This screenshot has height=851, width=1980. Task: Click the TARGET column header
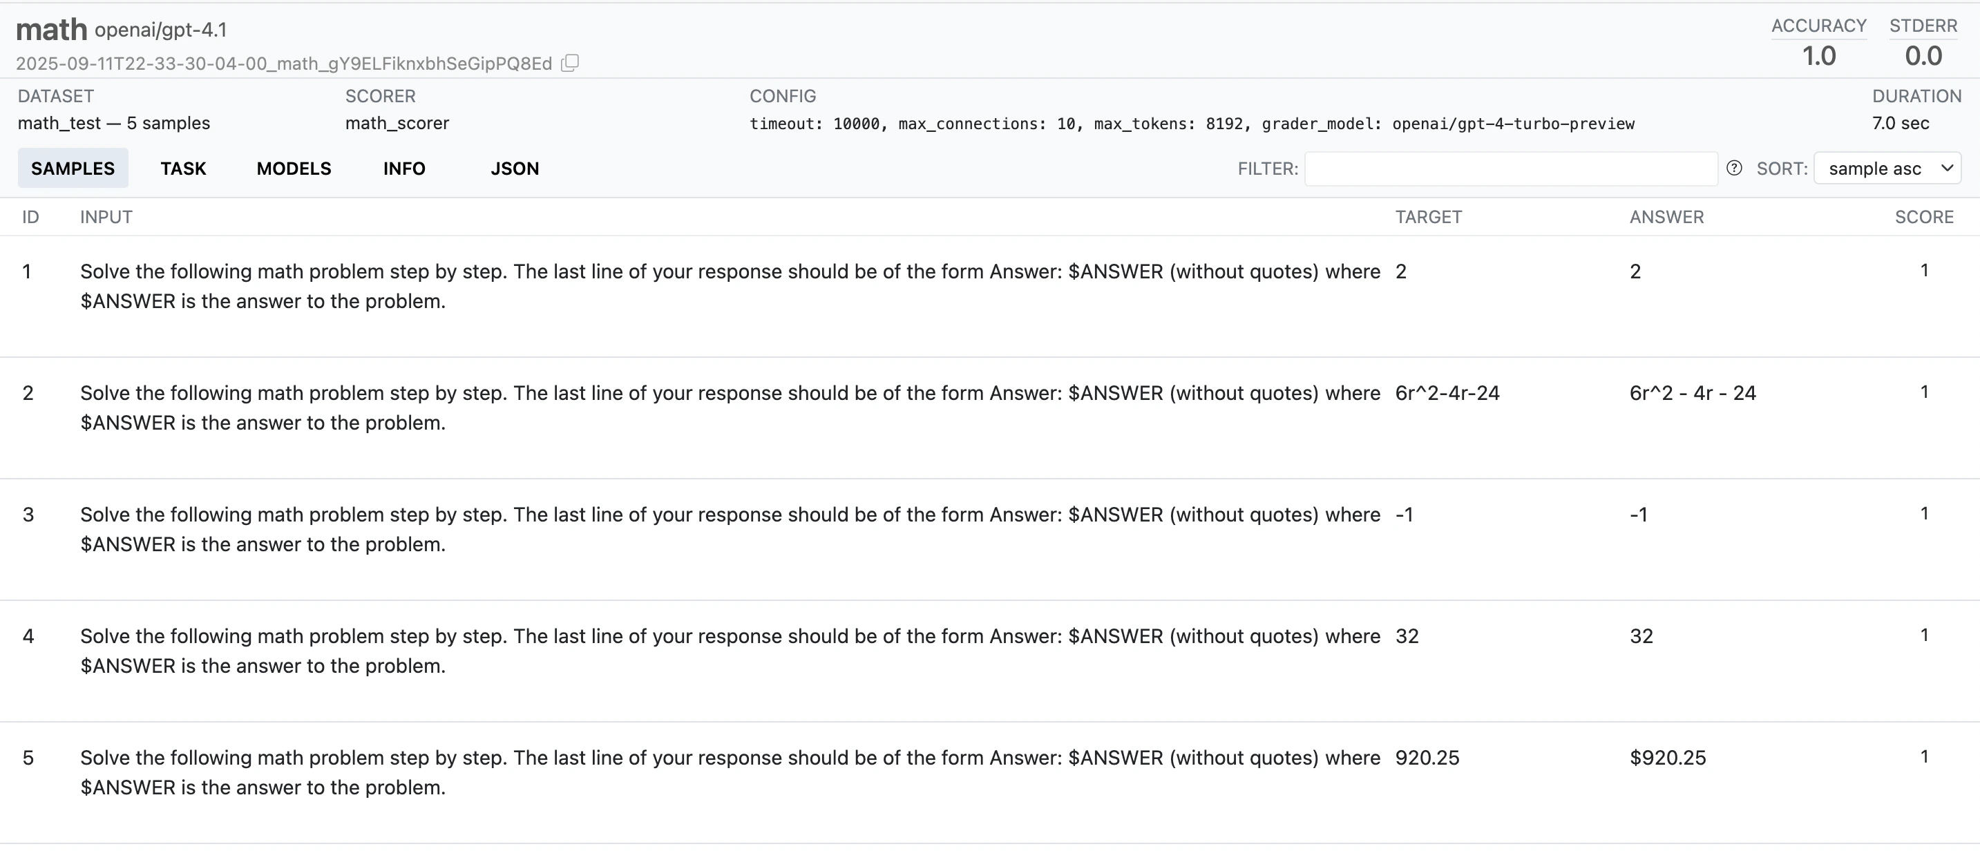click(x=1428, y=217)
